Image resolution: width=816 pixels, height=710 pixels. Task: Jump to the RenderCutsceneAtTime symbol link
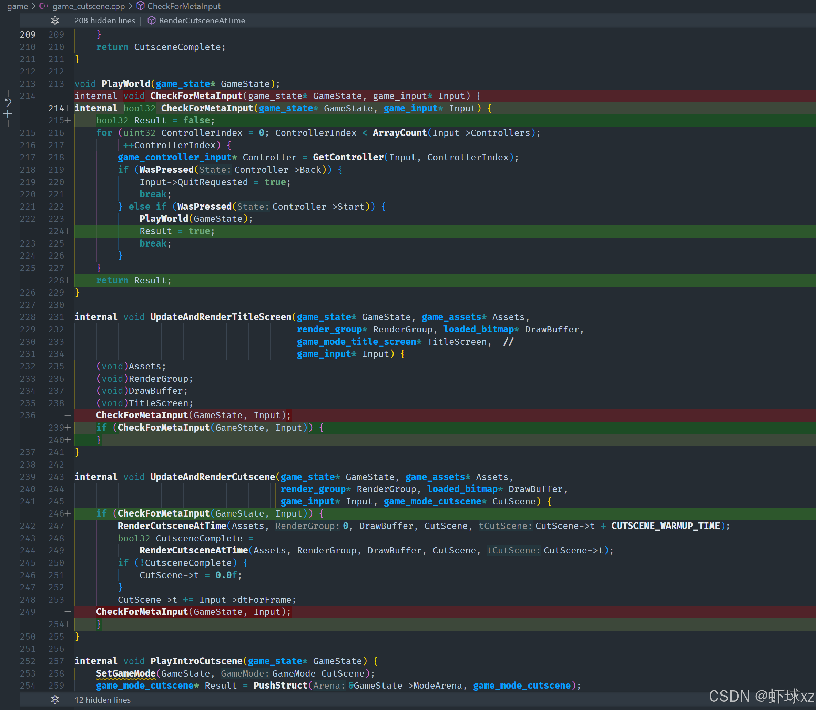pos(202,21)
